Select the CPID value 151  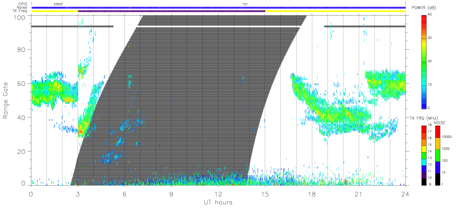point(245,4)
